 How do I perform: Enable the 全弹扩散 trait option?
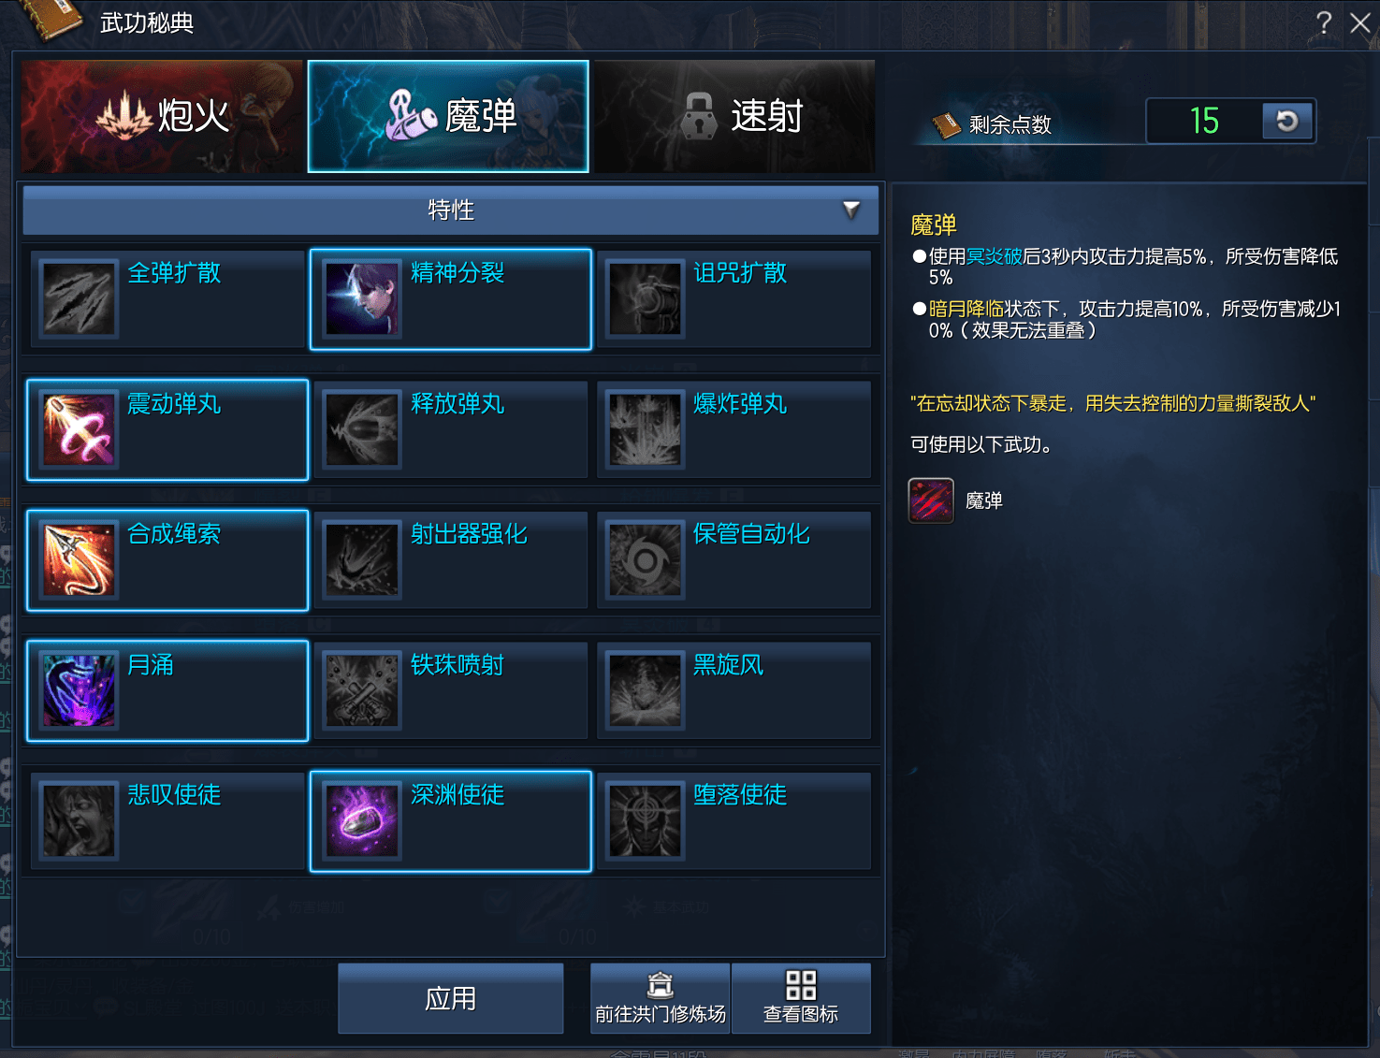(168, 299)
